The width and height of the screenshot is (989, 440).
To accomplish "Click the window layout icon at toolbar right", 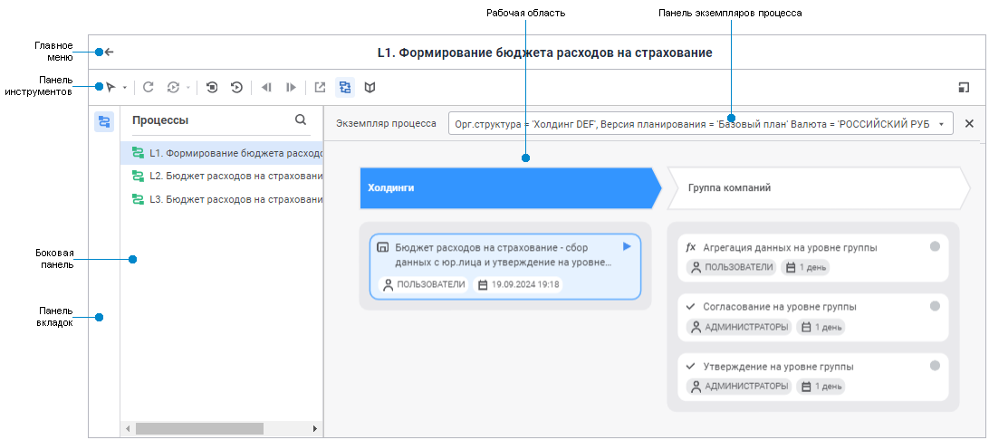I will tap(963, 88).
